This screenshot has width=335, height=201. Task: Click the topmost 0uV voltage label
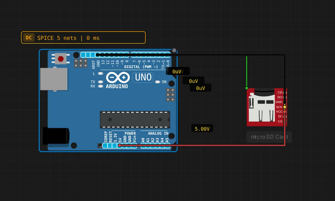[x=178, y=71]
